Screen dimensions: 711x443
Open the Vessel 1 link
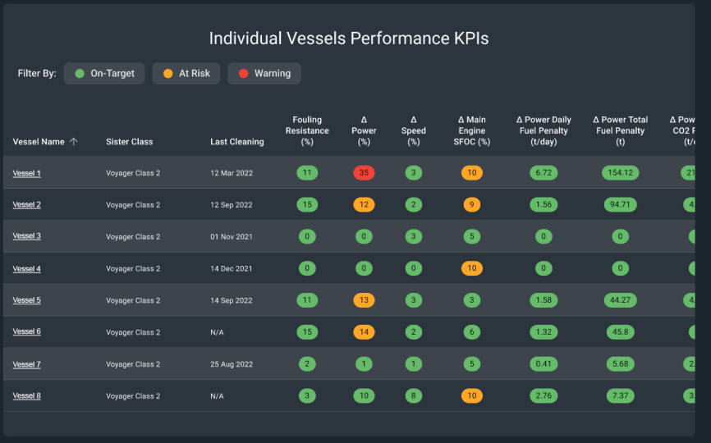coord(26,173)
